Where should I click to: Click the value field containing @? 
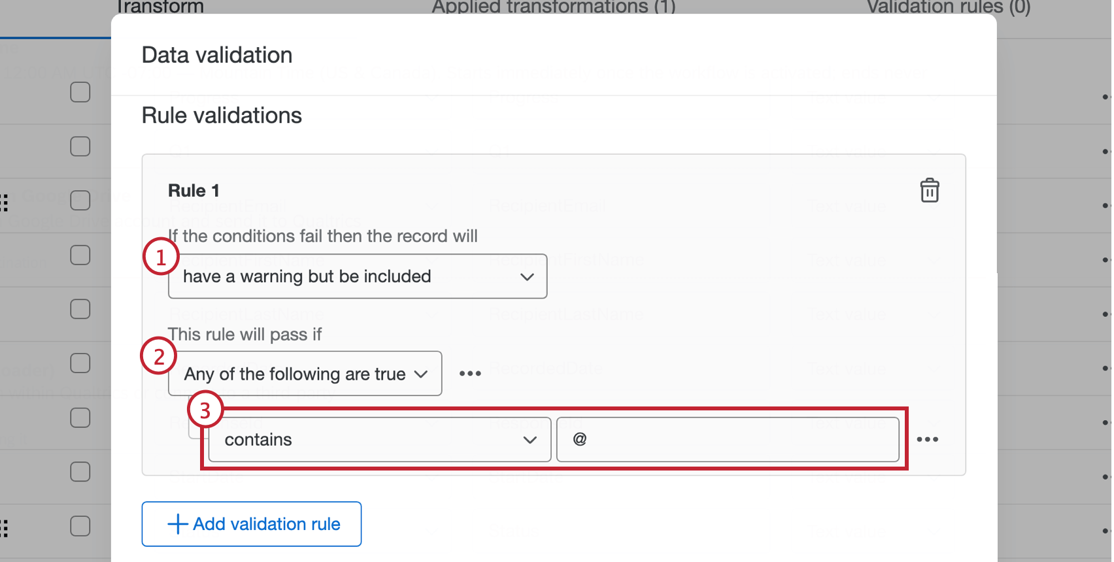[x=727, y=440]
